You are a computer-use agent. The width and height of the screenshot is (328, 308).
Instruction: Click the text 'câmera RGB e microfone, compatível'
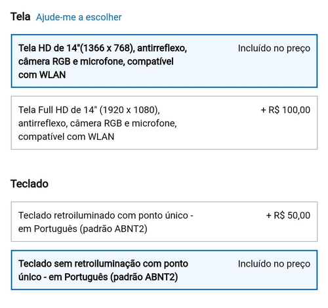click(96, 62)
